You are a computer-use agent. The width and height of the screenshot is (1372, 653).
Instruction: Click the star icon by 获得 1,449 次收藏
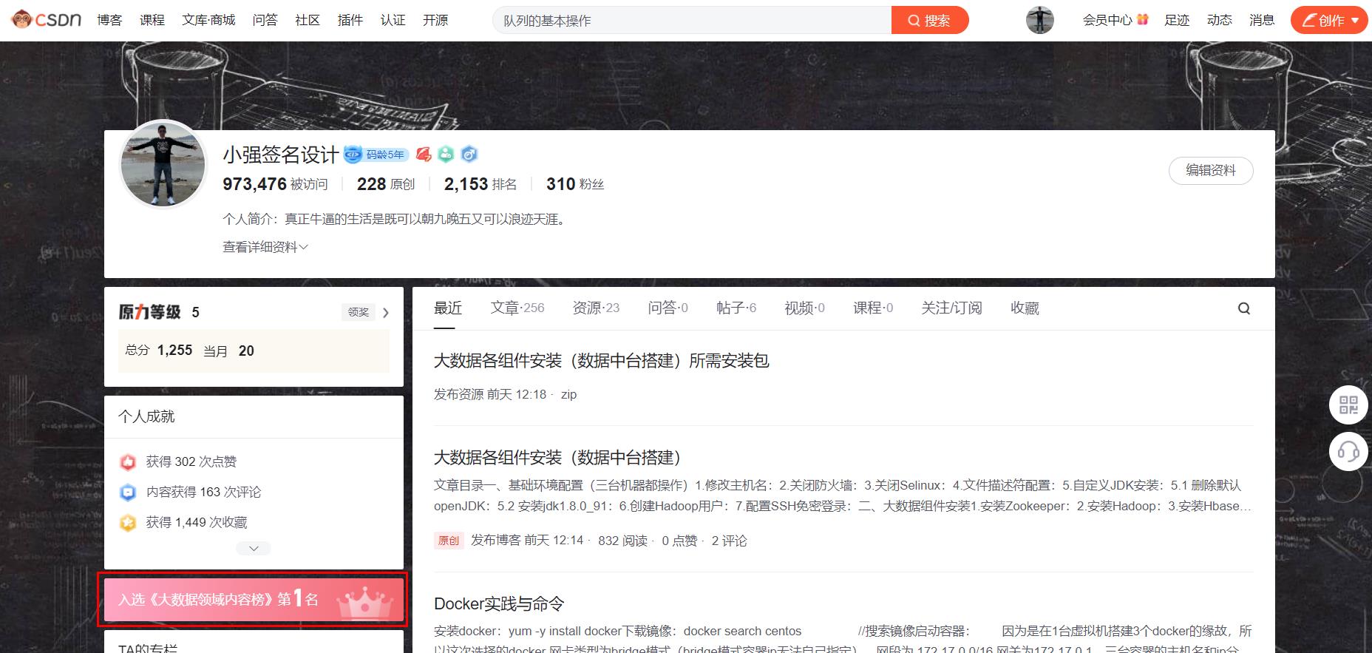coord(128,523)
